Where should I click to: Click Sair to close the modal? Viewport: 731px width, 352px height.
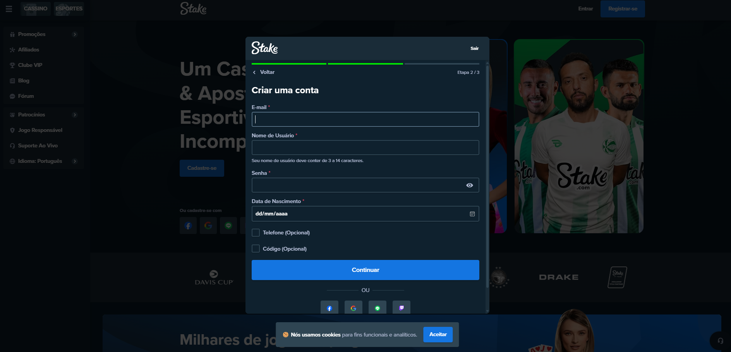tap(475, 48)
